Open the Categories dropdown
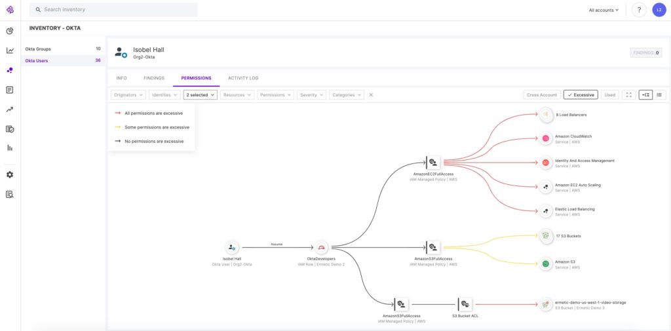This screenshot has width=671, height=331. click(x=347, y=94)
